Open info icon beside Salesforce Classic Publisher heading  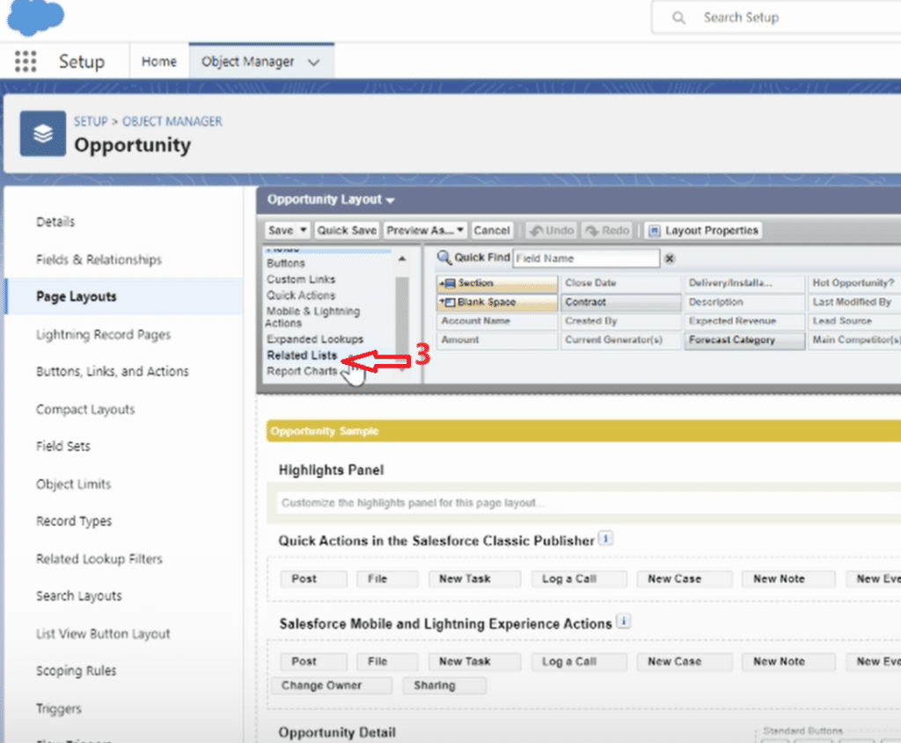click(605, 539)
